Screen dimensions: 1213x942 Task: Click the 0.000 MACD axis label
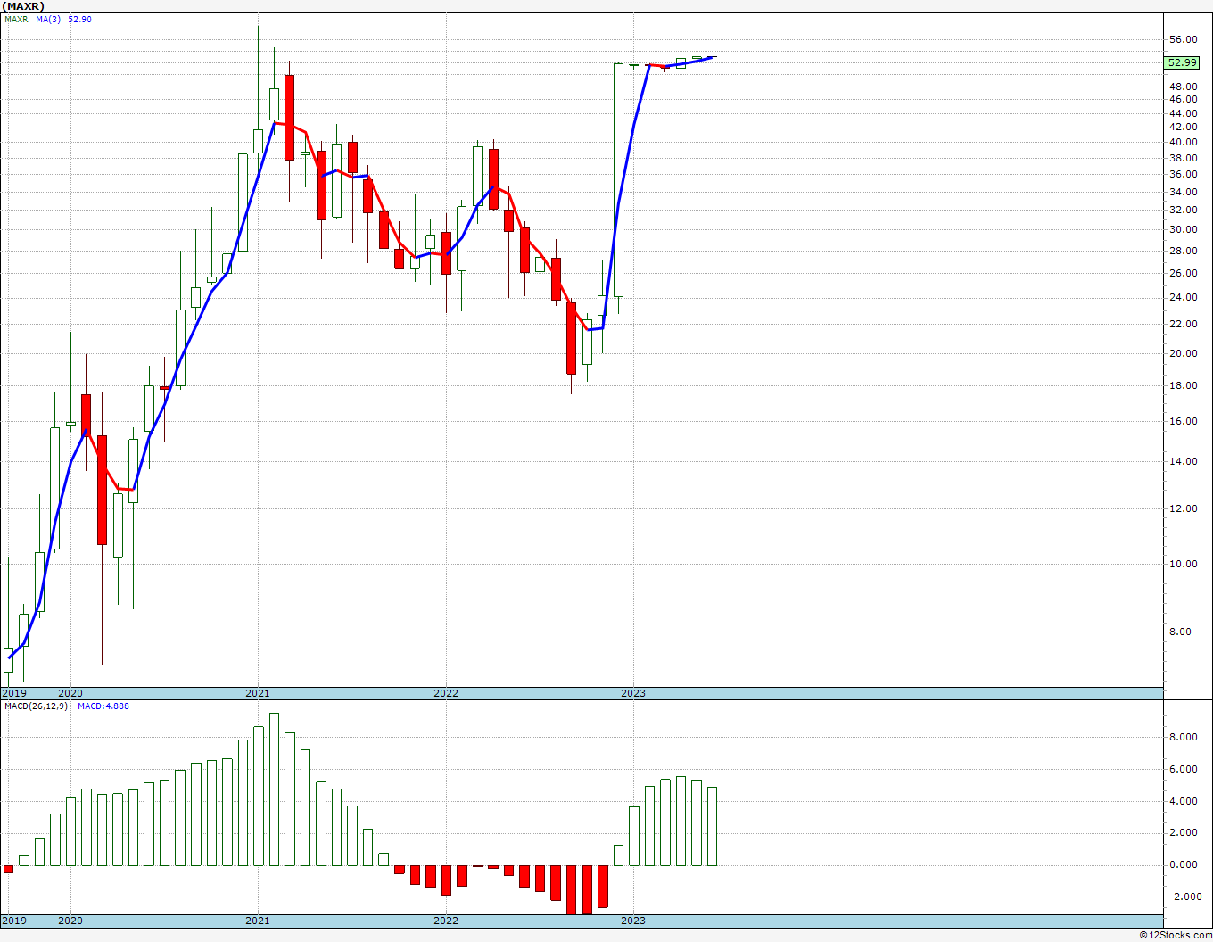1183,864
